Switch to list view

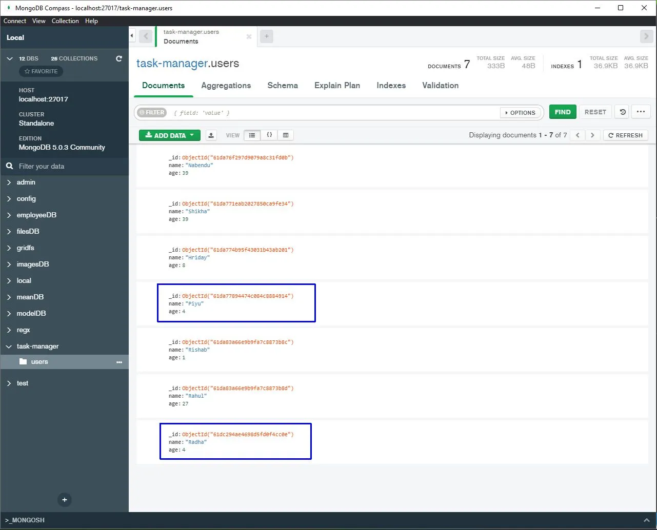tap(252, 135)
